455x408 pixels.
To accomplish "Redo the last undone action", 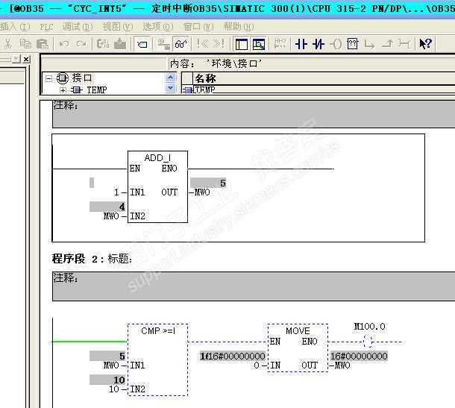I will [81, 44].
